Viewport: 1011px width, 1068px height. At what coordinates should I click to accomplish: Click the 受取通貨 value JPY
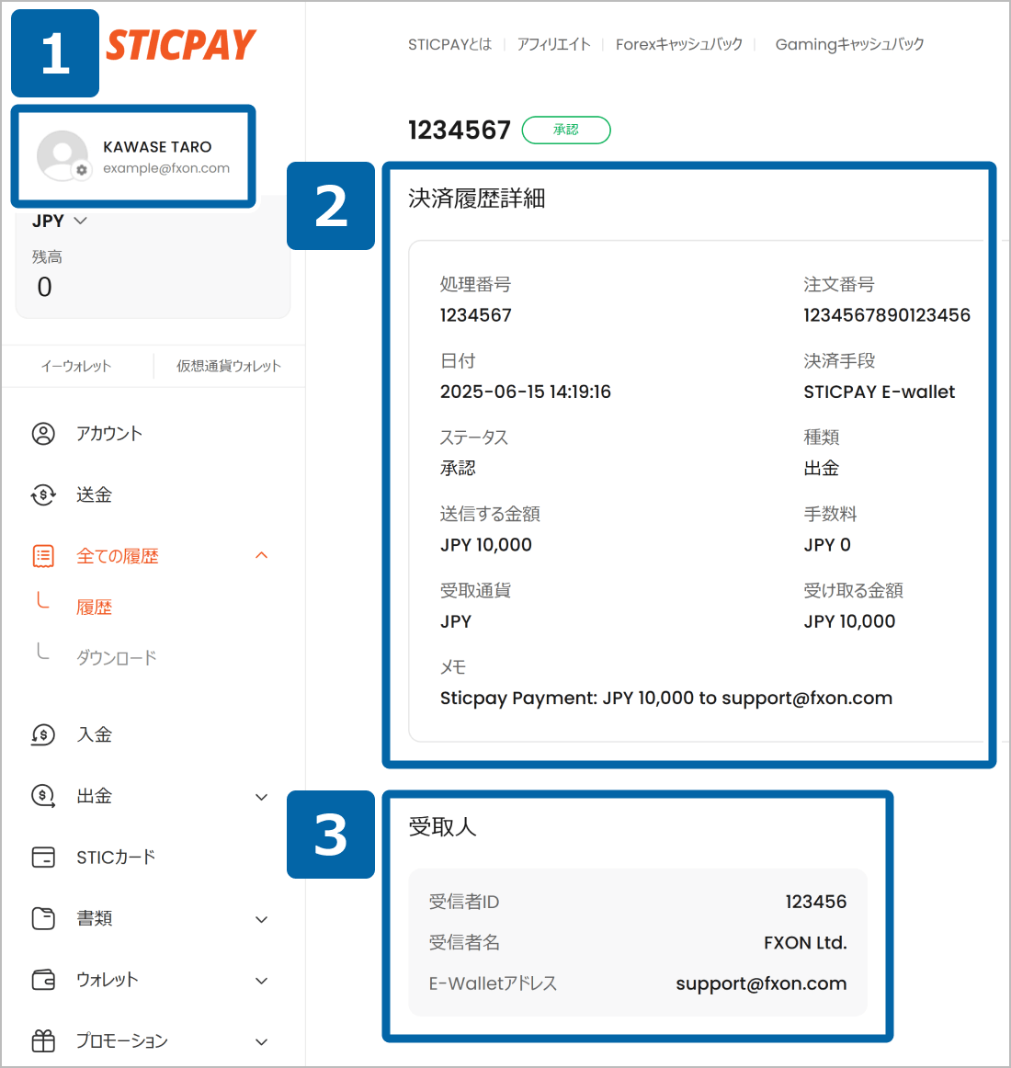pos(456,621)
